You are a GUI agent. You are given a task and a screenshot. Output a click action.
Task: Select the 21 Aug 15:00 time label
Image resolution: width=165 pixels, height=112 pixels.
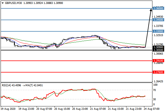click(116, 109)
